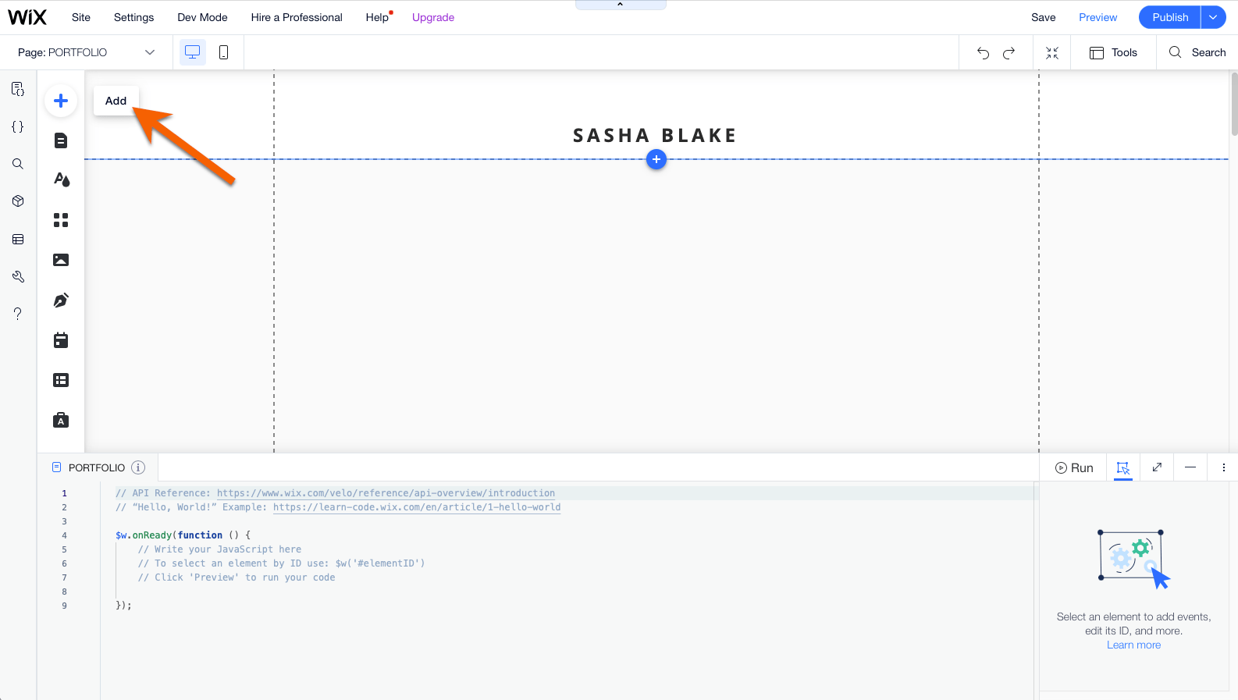Open the Ascend business tools bag icon

pyautogui.click(x=61, y=420)
